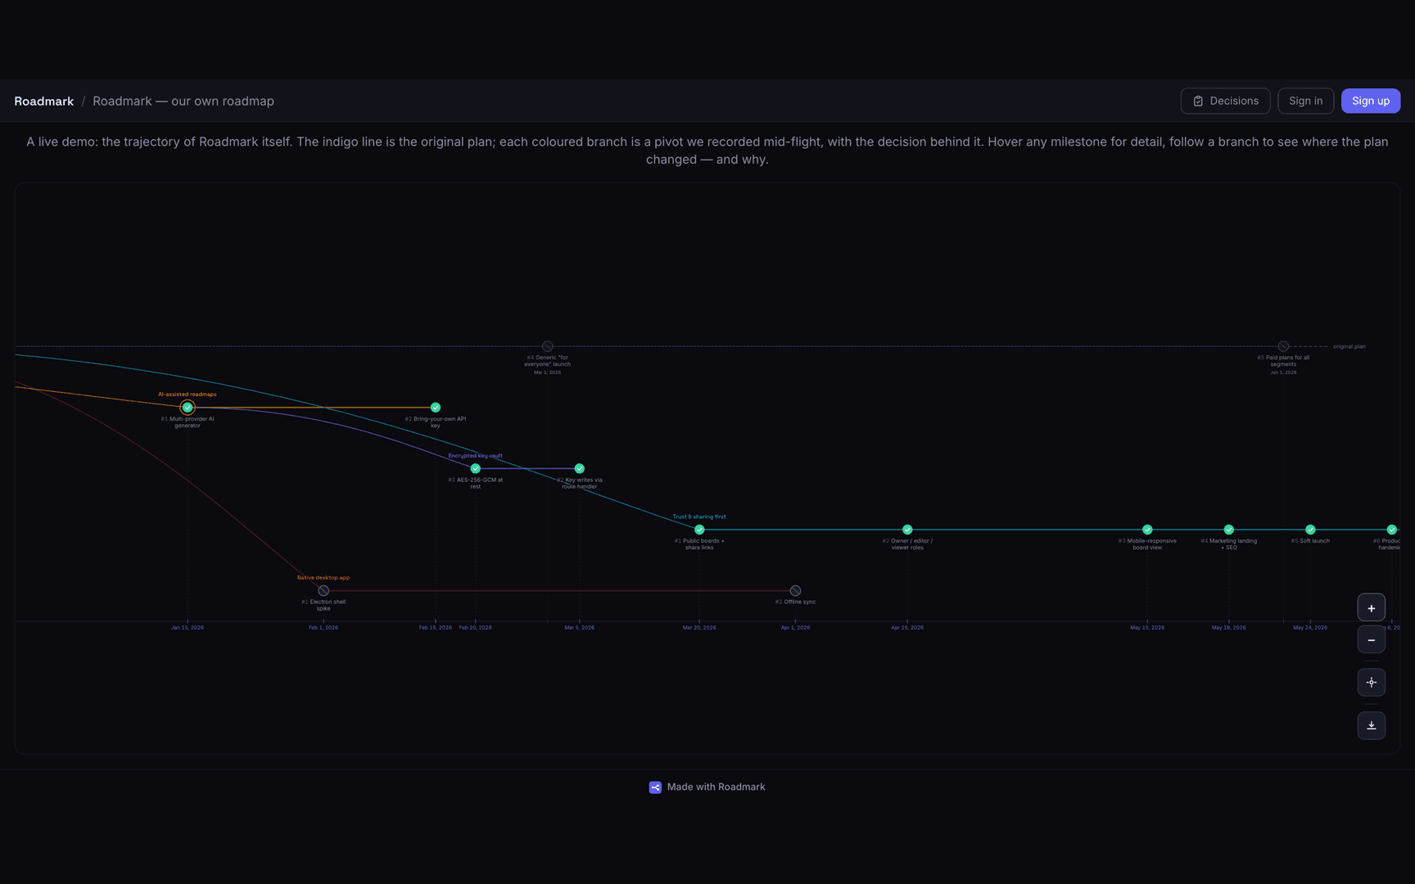Click the Sign up button

click(1370, 101)
